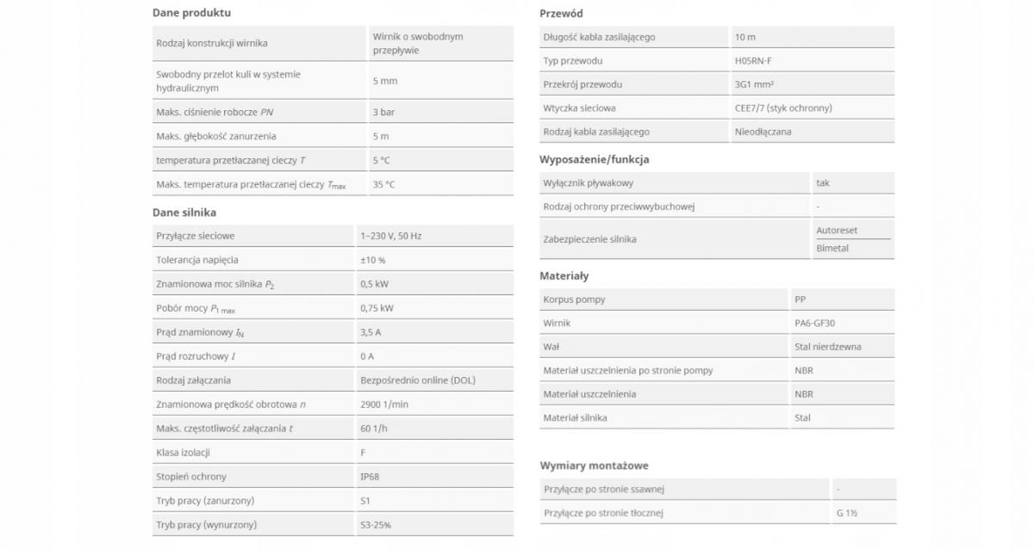Click the "G 1½" discharge connection value

tap(846, 513)
